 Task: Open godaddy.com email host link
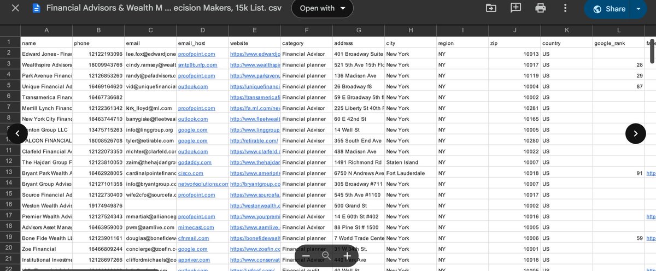[x=194, y=162]
